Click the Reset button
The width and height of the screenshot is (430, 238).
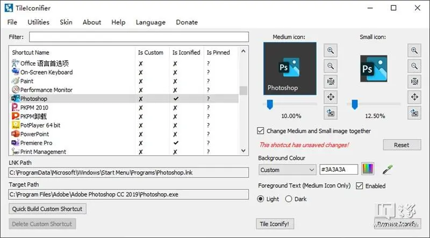pos(402,145)
